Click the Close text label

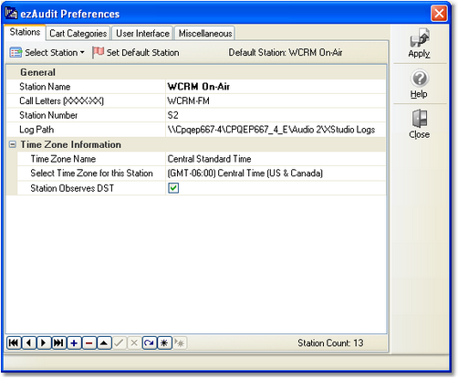point(419,134)
